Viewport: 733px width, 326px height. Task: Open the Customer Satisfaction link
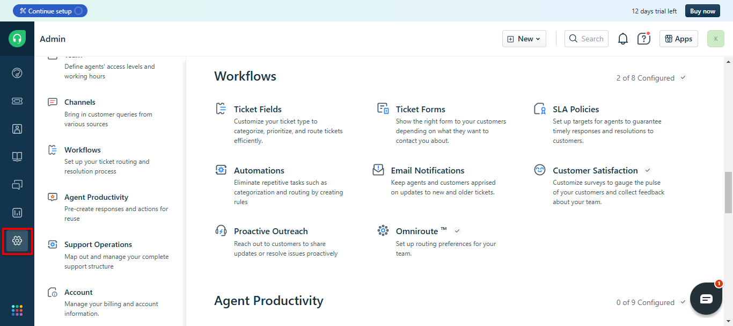(596, 170)
